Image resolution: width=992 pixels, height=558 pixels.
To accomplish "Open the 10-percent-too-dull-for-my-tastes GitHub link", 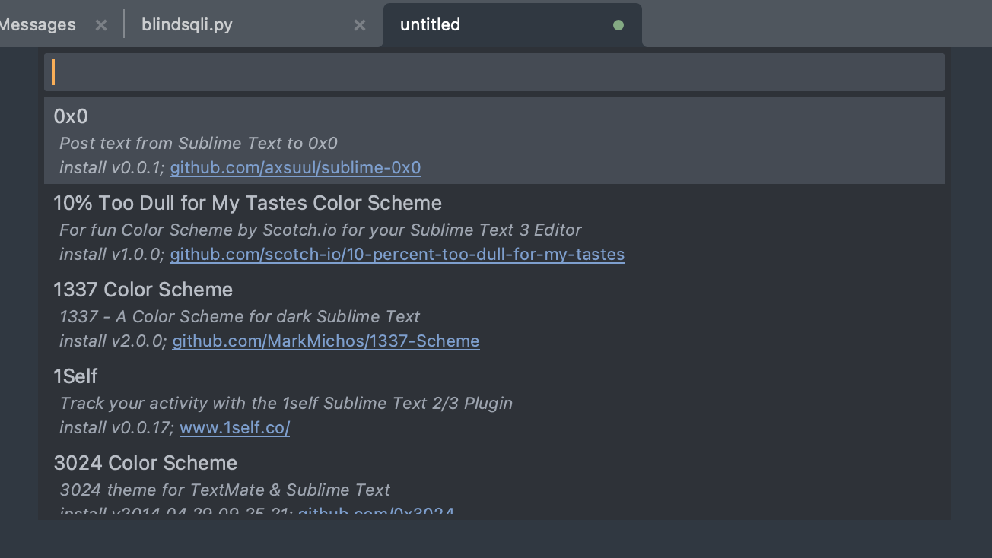I will pyautogui.click(x=397, y=255).
